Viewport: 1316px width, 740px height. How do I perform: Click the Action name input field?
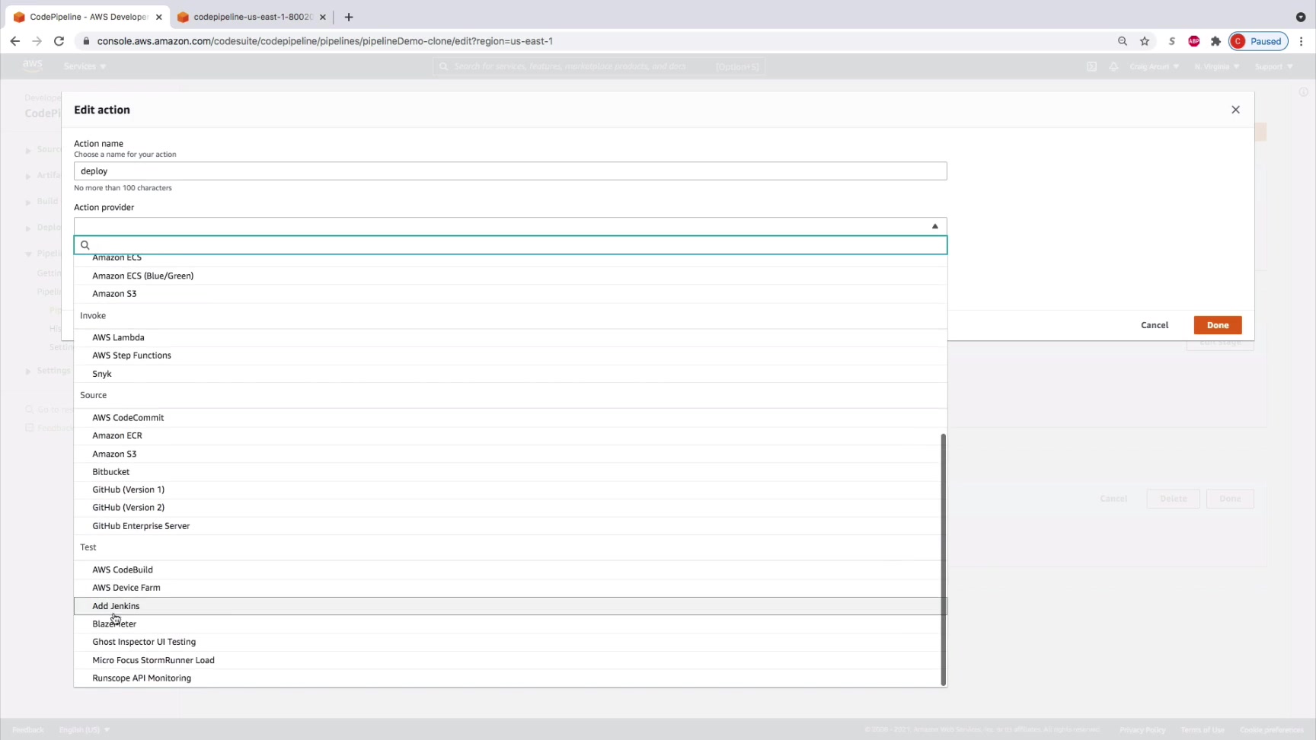pyautogui.click(x=510, y=171)
